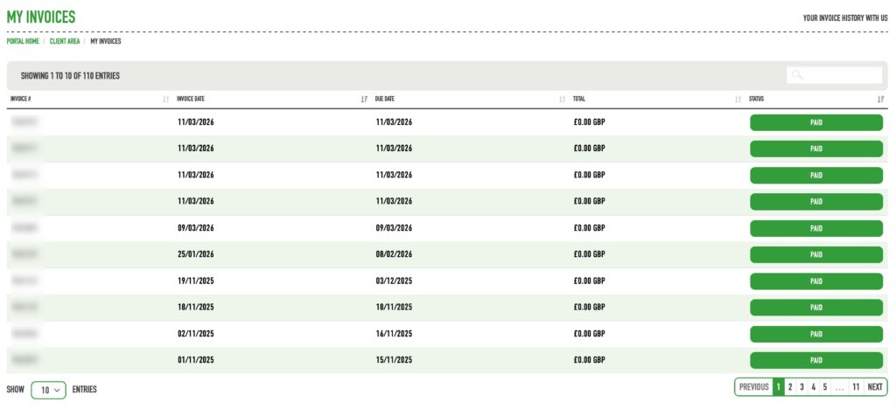
Task: Sort by Status column arrows
Action: pyautogui.click(x=880, y=100)
